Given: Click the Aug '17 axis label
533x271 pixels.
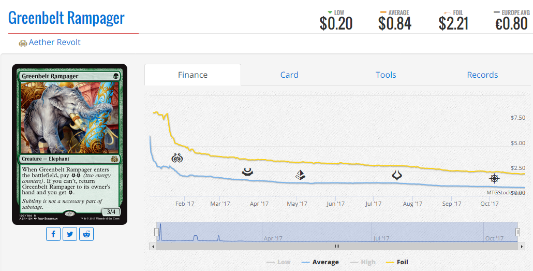Looking at the screenshot, I should coord(412,204).
